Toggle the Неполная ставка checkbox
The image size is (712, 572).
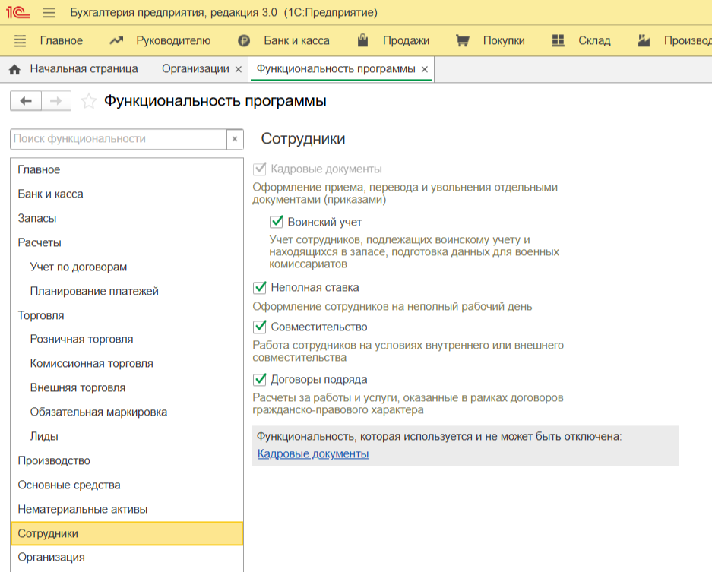point(260,287)
